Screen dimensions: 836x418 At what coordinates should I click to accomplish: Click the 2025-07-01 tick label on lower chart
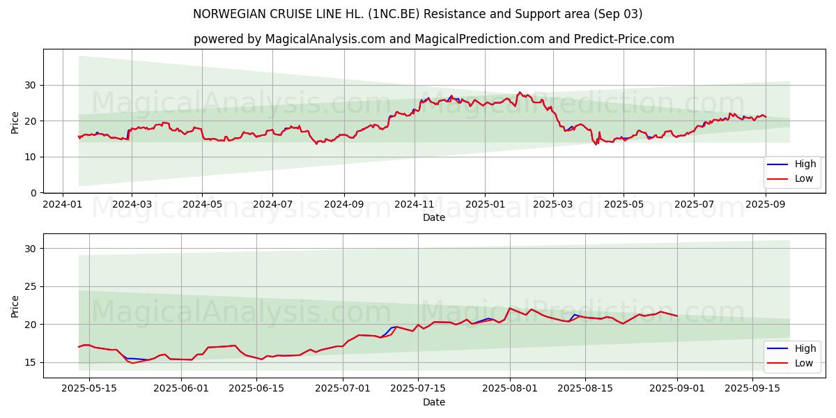pyautogui.click(x=343, y=389)
